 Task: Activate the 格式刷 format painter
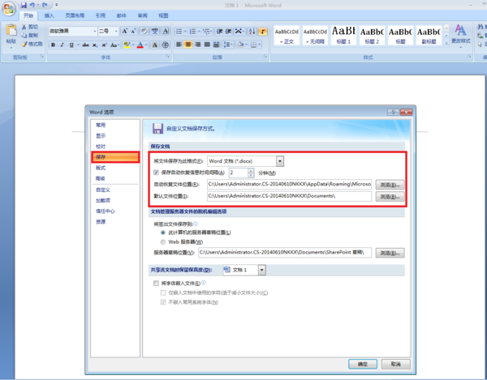point(32,44)
